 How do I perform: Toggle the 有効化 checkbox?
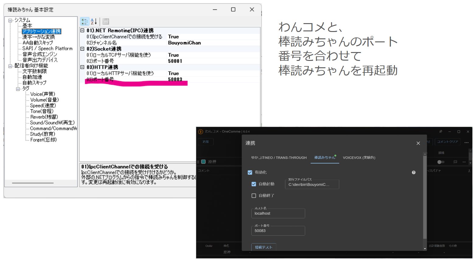pos(250,172)
